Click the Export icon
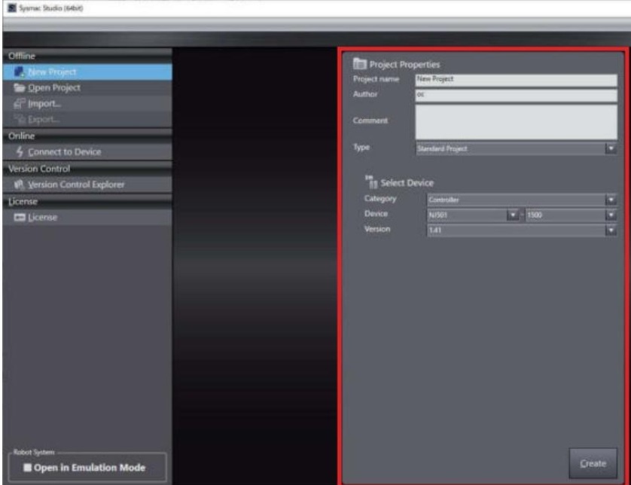This screenshot has height=485, width=631. pos(20,119)
